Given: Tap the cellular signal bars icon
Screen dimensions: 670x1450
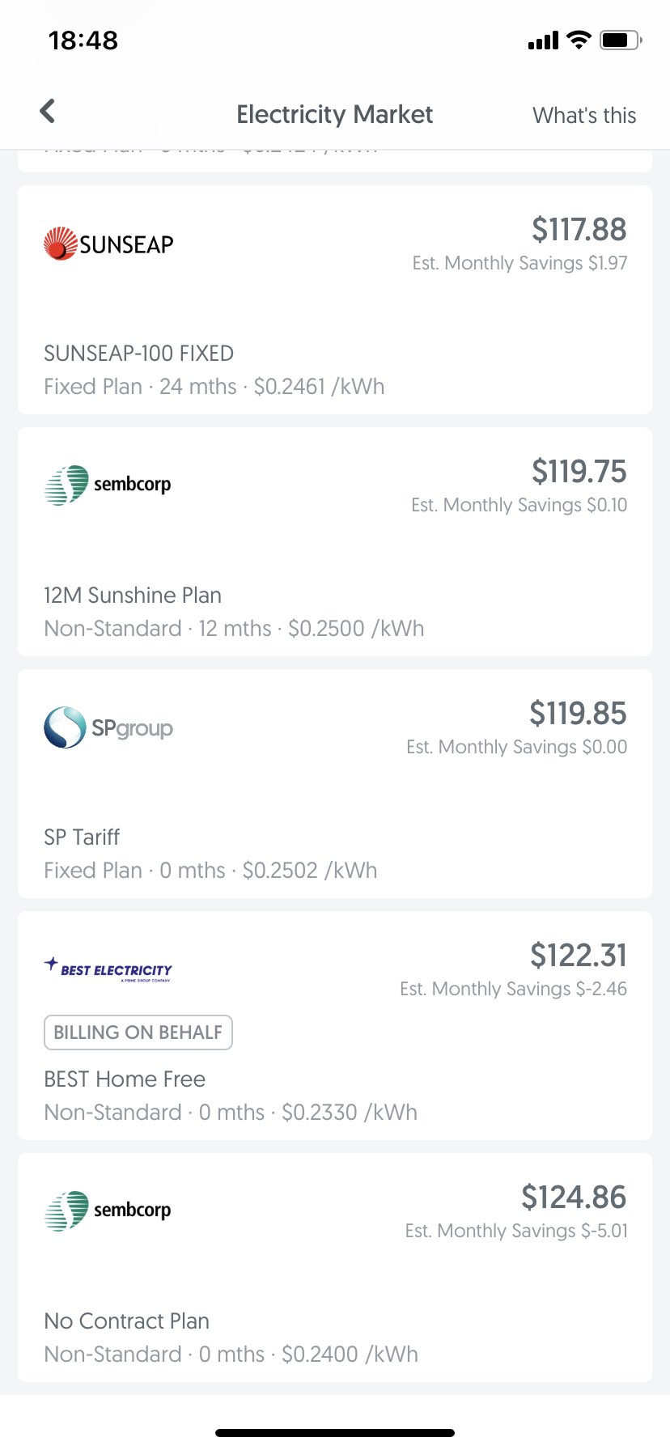Looking at the screenshot, I should (543, 40).
